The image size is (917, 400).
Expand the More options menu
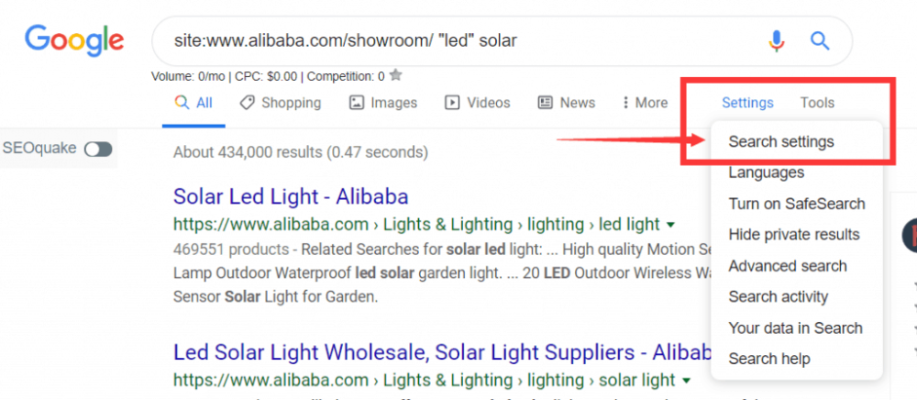tap(645, 103)
